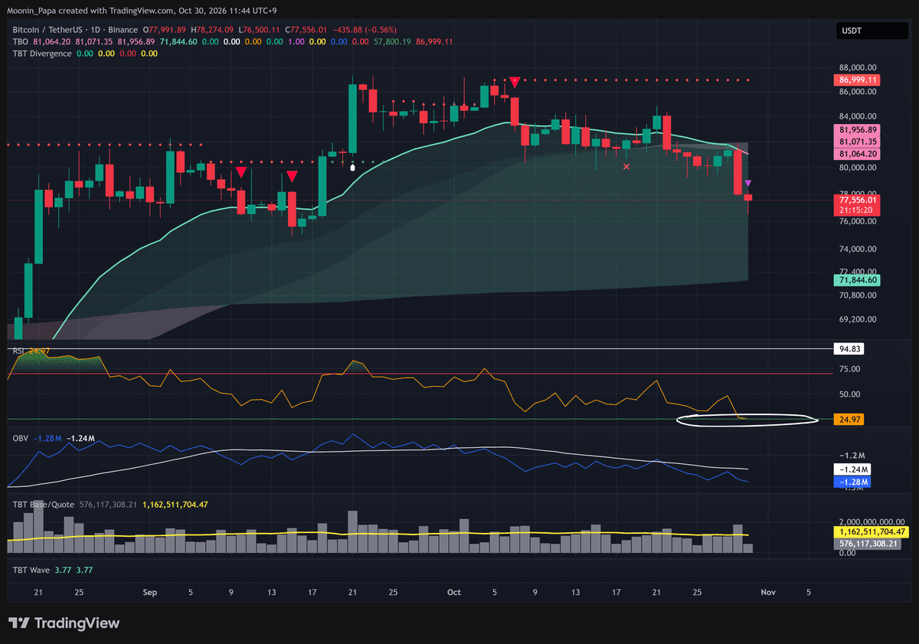Click the red triangle signal above the October 7 candle
The width and height of the screenshot is (919, 644).
(x=515, y=81)
